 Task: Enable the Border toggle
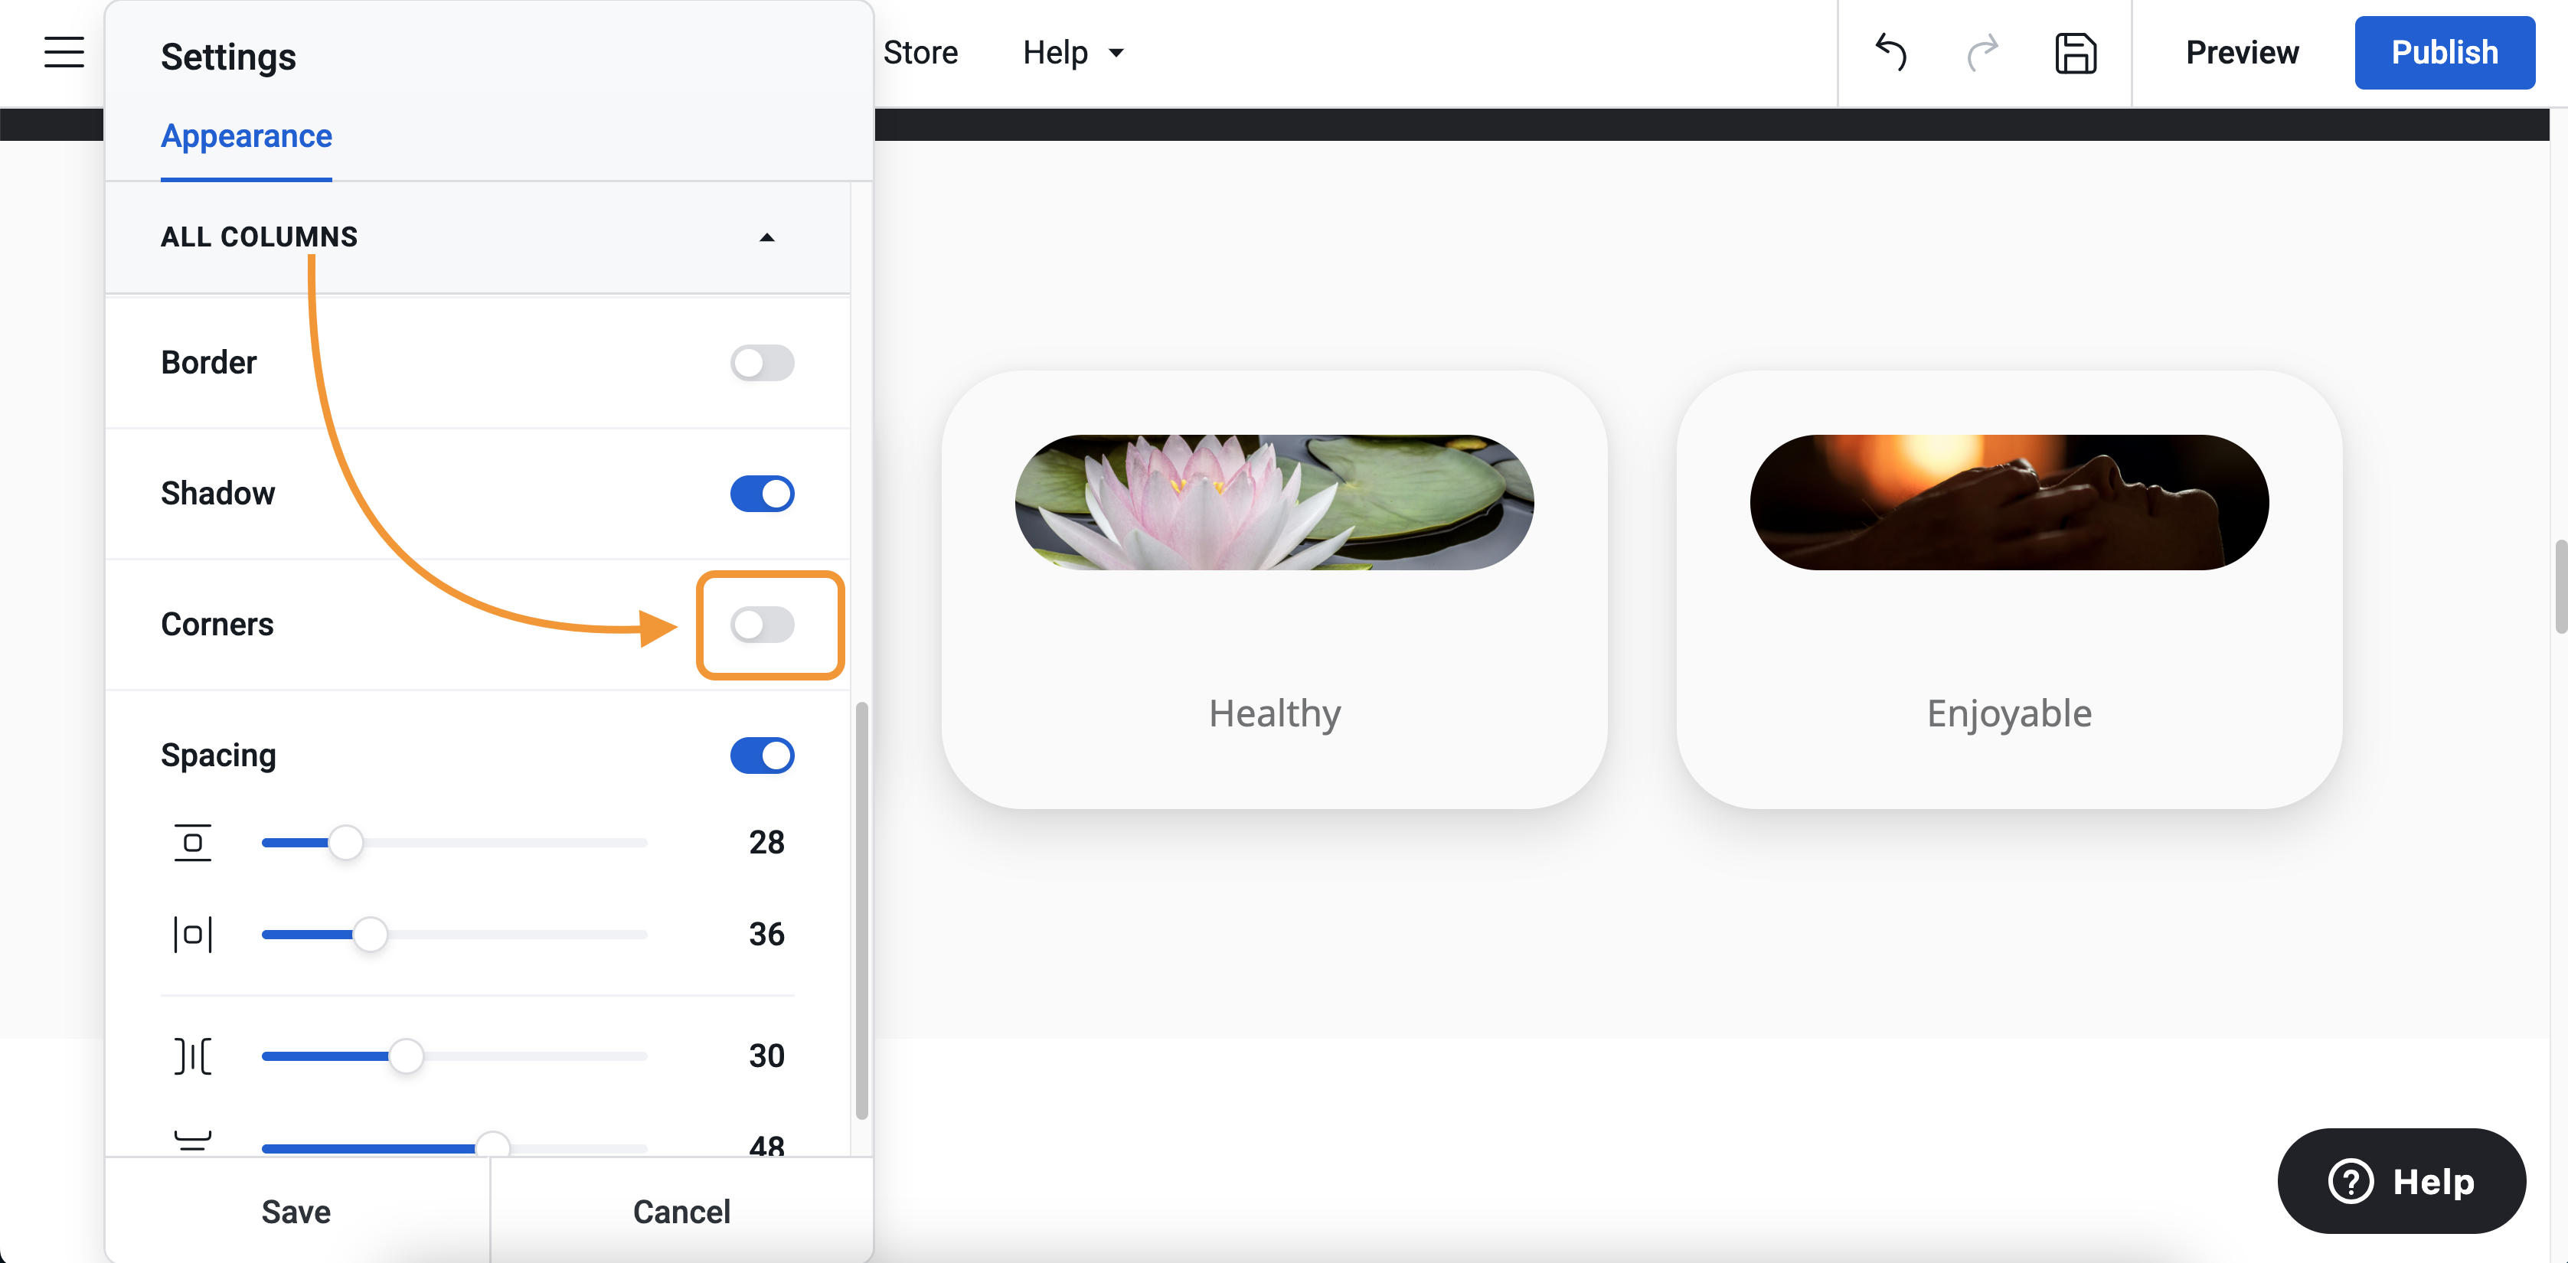(x=762, y=363)
